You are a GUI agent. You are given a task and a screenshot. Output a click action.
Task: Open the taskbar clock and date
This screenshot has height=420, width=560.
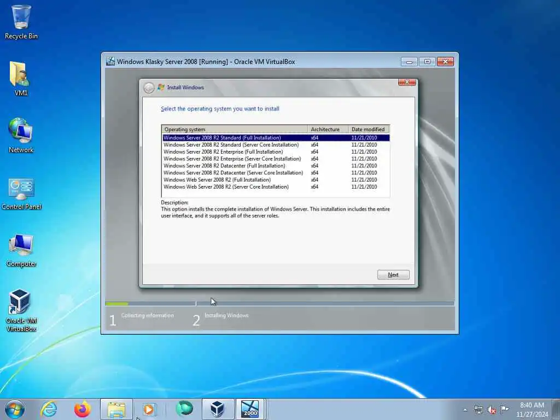click(x=532, y=410)
